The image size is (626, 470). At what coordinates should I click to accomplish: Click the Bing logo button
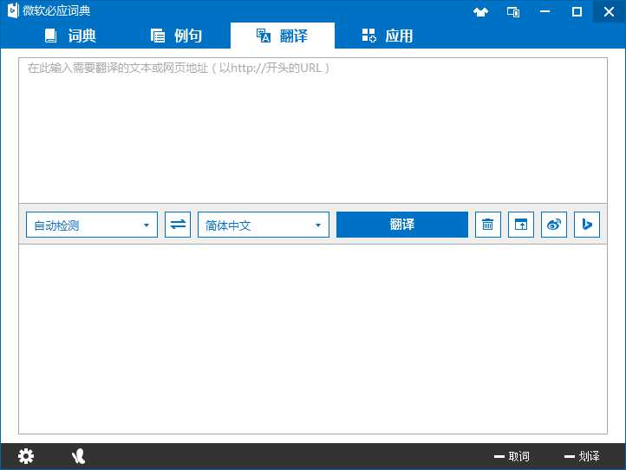point(587,225)
